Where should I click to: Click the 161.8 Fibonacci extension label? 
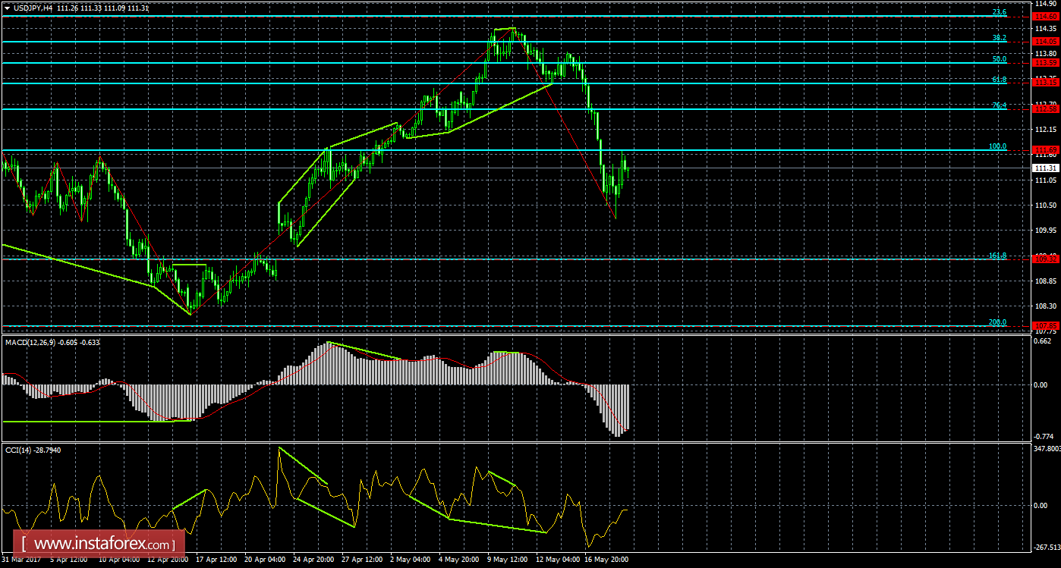tap(996, 256)
